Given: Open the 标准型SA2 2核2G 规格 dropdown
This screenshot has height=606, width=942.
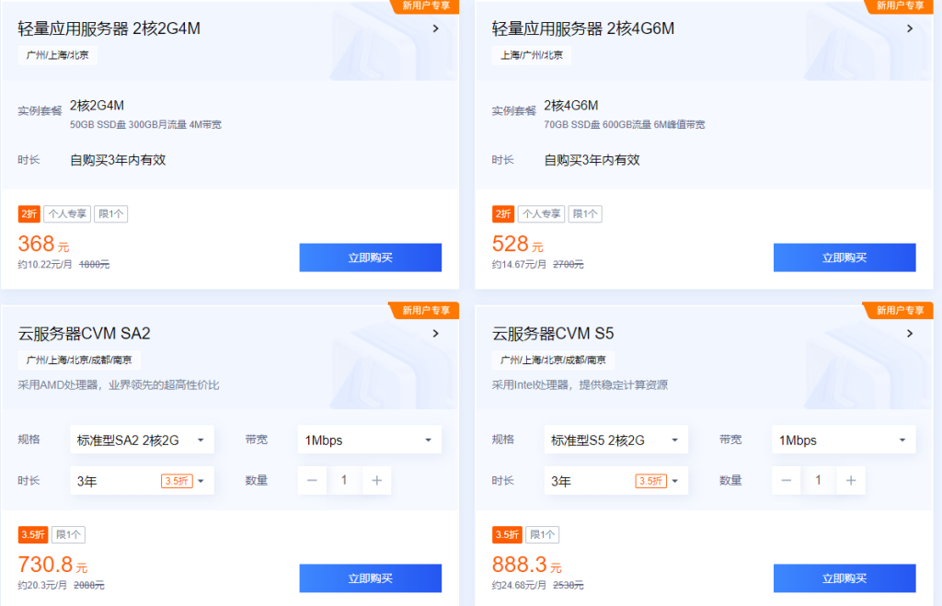Looking at the screenshot, I should click(142, 440).
